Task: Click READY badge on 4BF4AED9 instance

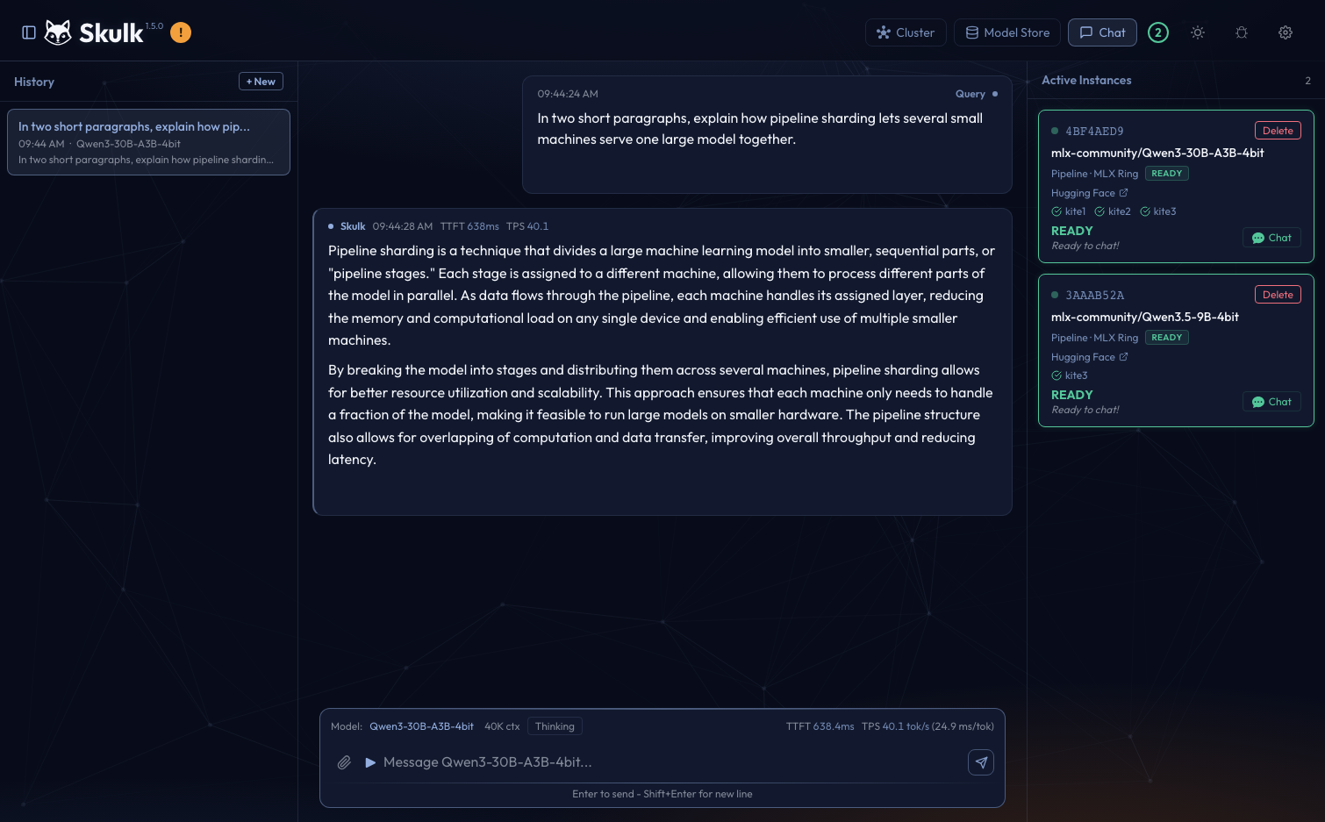Action: click(1166, 174)
